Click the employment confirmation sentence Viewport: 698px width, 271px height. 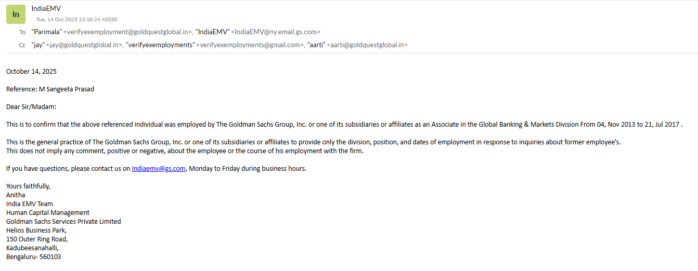[343, 124]
